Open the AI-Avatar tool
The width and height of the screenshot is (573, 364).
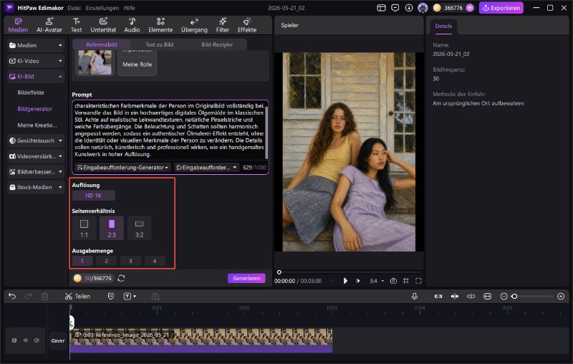[49, 25]
